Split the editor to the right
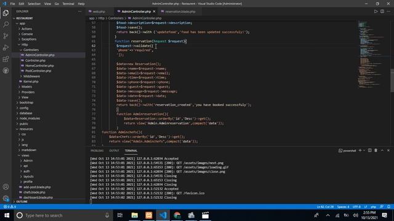This screenshot has width=394, height=221. (x=382, y=11)
